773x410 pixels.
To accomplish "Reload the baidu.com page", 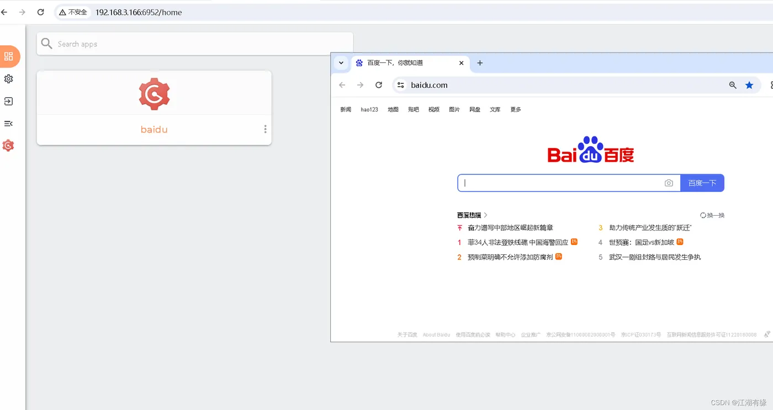I will point(379,85).
